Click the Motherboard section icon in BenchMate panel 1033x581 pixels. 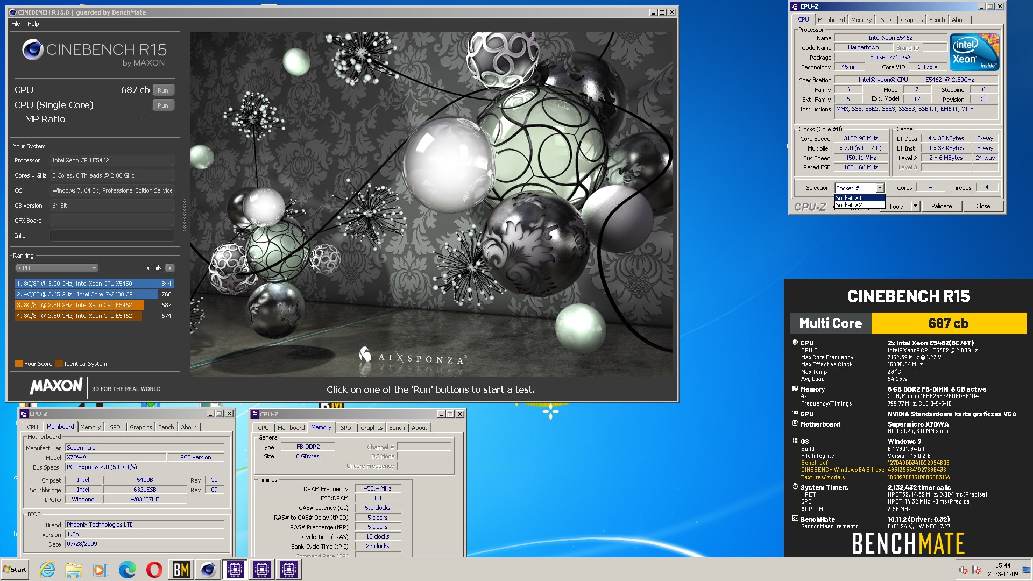coord(795,423)
